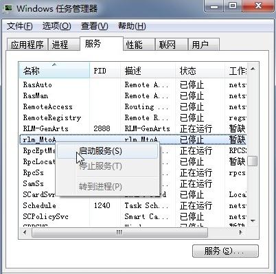276x274 pixels.
Task: Select the RpcEptMa service row
Action: 133,150
